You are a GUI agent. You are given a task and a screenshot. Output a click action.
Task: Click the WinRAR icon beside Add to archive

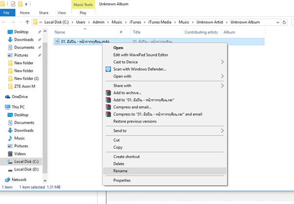[x=108, y=93]
